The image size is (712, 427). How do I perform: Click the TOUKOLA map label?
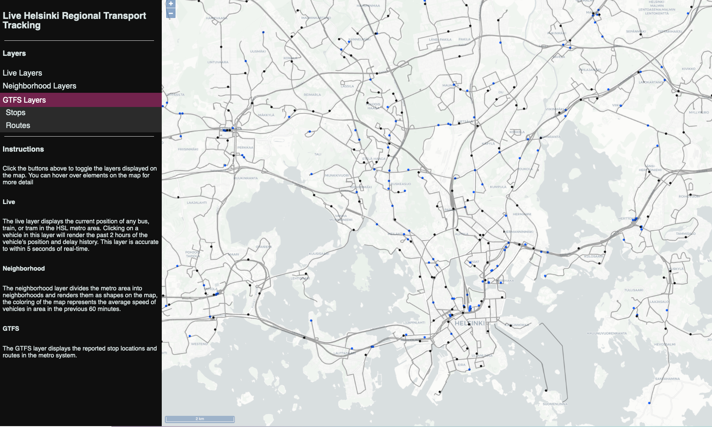pyautogui.click(x=525, y=169)
